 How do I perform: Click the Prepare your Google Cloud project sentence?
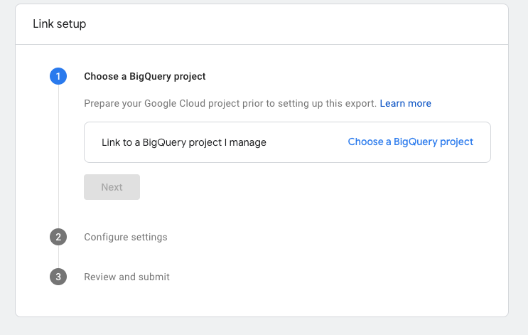point(230,103)
